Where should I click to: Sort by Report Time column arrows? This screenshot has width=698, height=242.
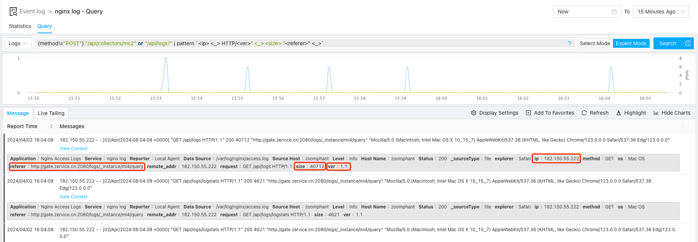pyautogui.click(x=52, y=126)
